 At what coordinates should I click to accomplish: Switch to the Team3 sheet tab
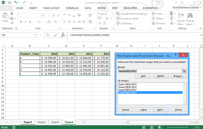tap(55, 122)
